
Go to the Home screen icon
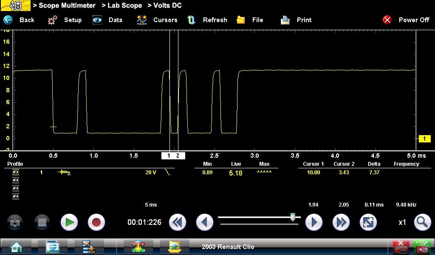coord(16,246)
